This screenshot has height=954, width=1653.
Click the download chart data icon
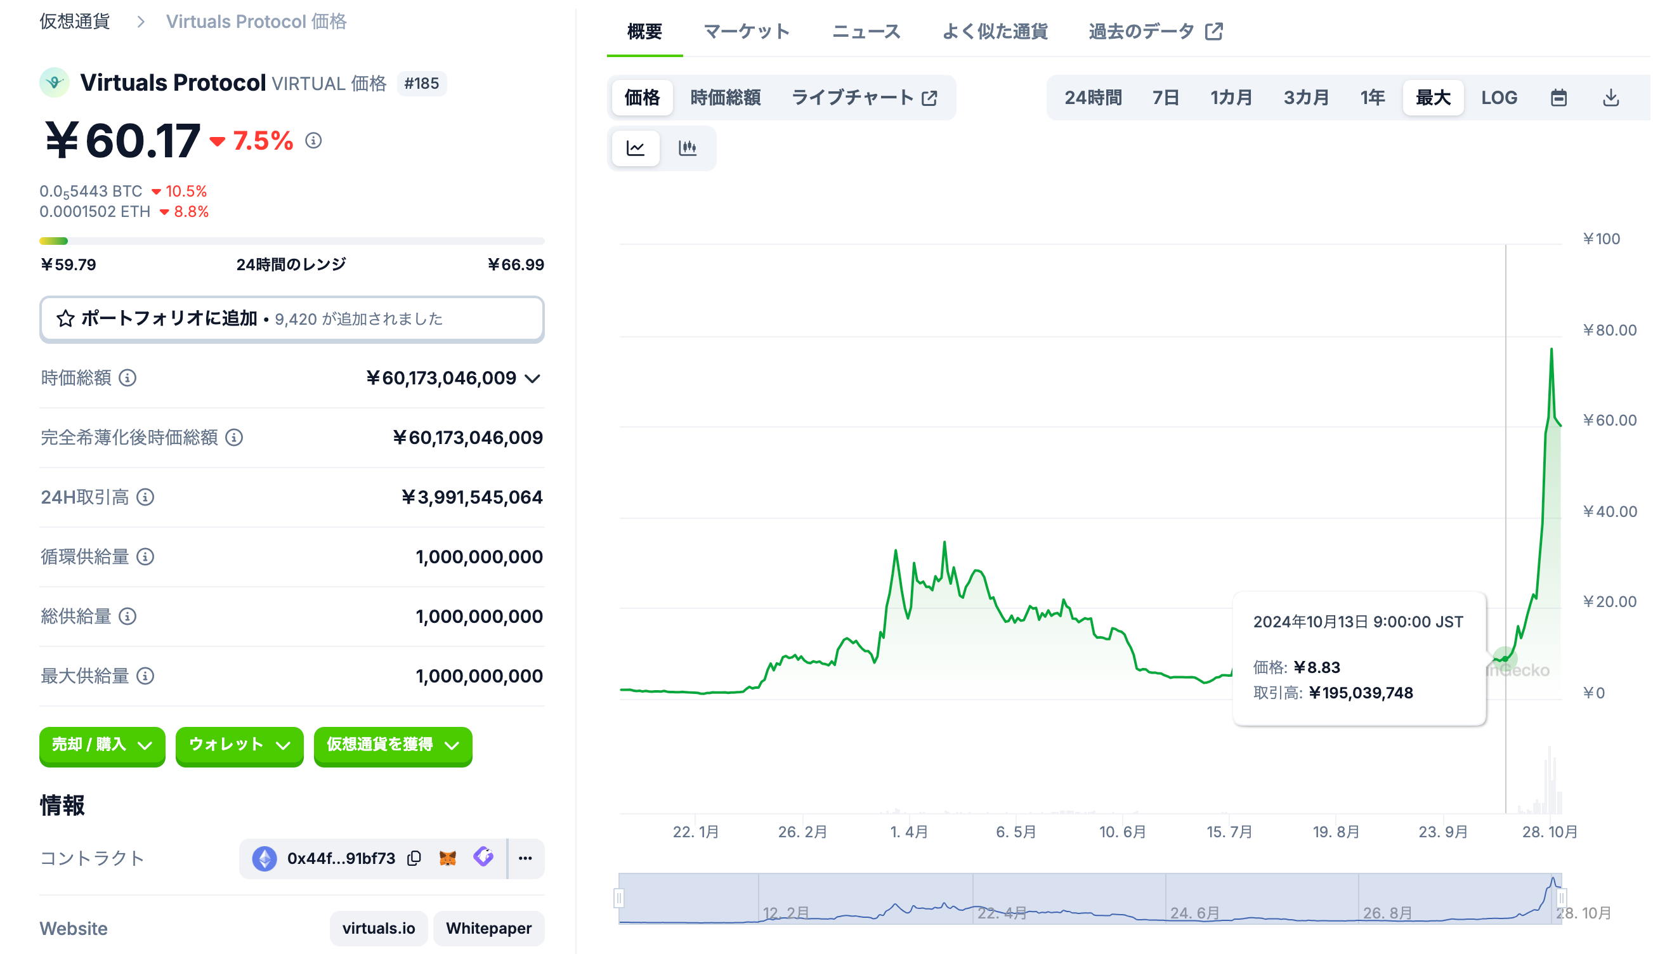point(1611,98)
